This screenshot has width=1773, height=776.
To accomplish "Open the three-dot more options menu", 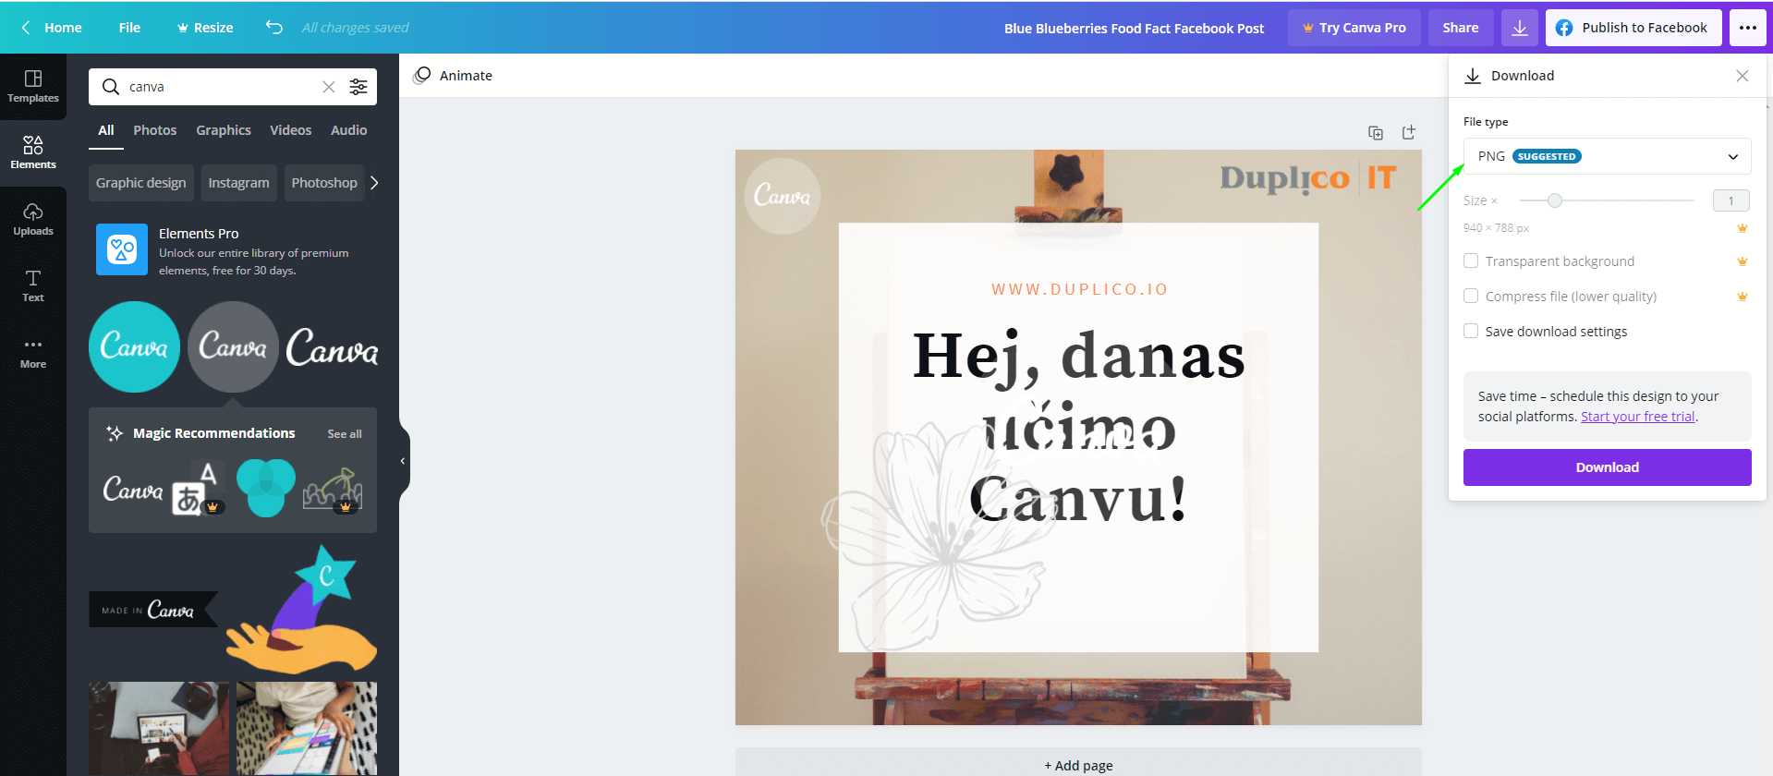I will click(1747, 28).
